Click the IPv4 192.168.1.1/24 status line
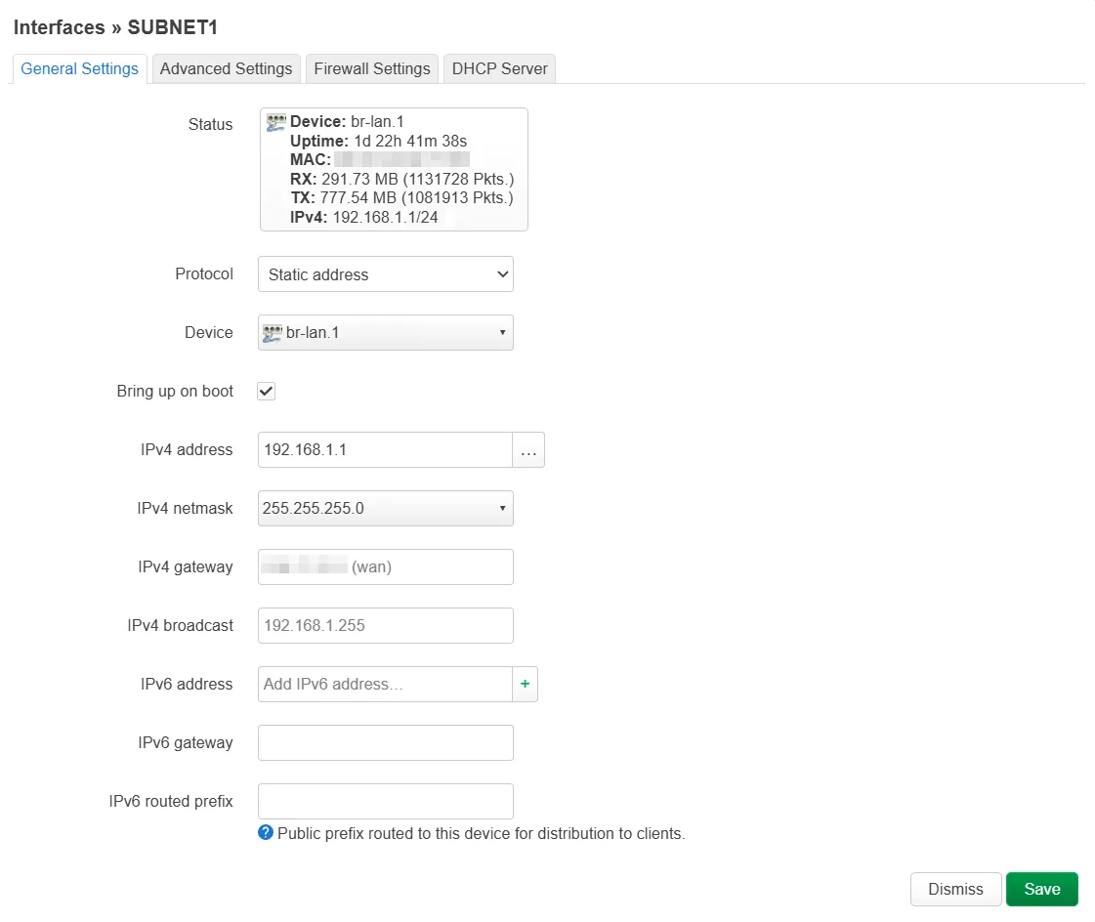Viewport: 1095px width, 922px height. pyautogui.click(x=363, y=217)
